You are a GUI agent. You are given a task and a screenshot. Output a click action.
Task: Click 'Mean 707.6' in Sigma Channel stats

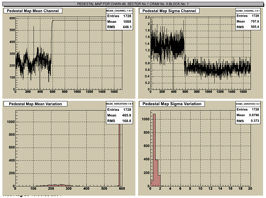[248, 21]
